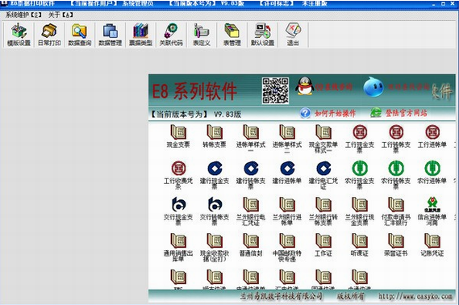Open 工行进帐单 template
The width and height of the screenshot is (459, 305).
[432, 136]
